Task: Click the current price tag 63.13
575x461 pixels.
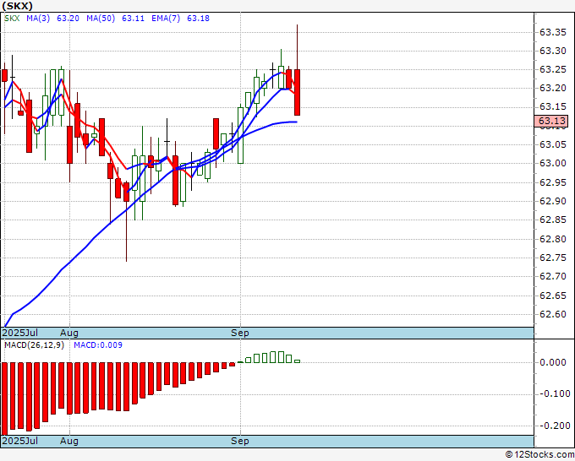Action: (x=551, y=121)
